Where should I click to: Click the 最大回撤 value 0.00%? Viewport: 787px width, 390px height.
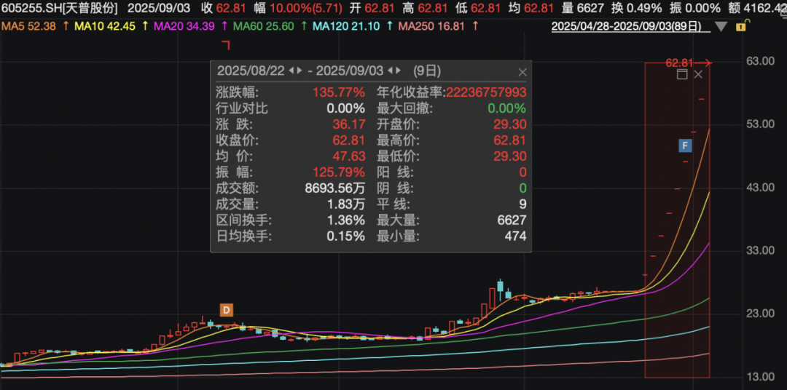(x=506, y=108)
